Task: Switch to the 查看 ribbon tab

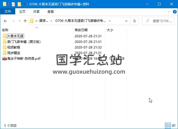Action: coord(51,11)
